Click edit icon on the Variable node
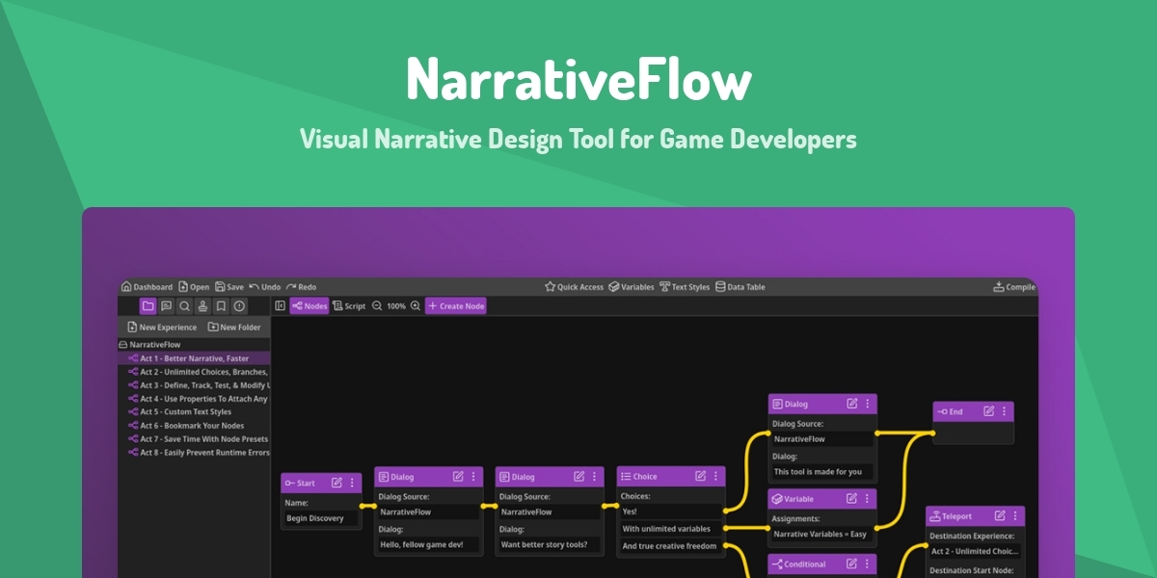This screenshot has height=578, width=1157. pyautogui.click(x=851, y=499)
